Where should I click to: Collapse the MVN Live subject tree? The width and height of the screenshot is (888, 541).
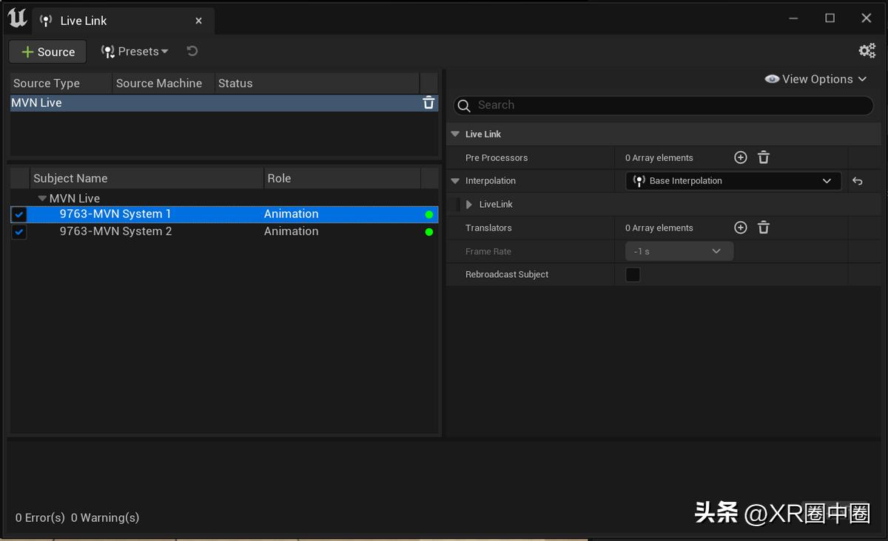coord(42,199)
